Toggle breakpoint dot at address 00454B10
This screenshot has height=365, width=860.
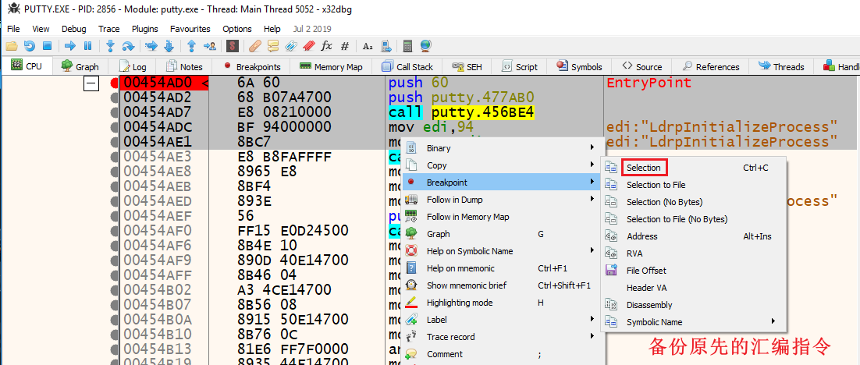tap(115, 335)
